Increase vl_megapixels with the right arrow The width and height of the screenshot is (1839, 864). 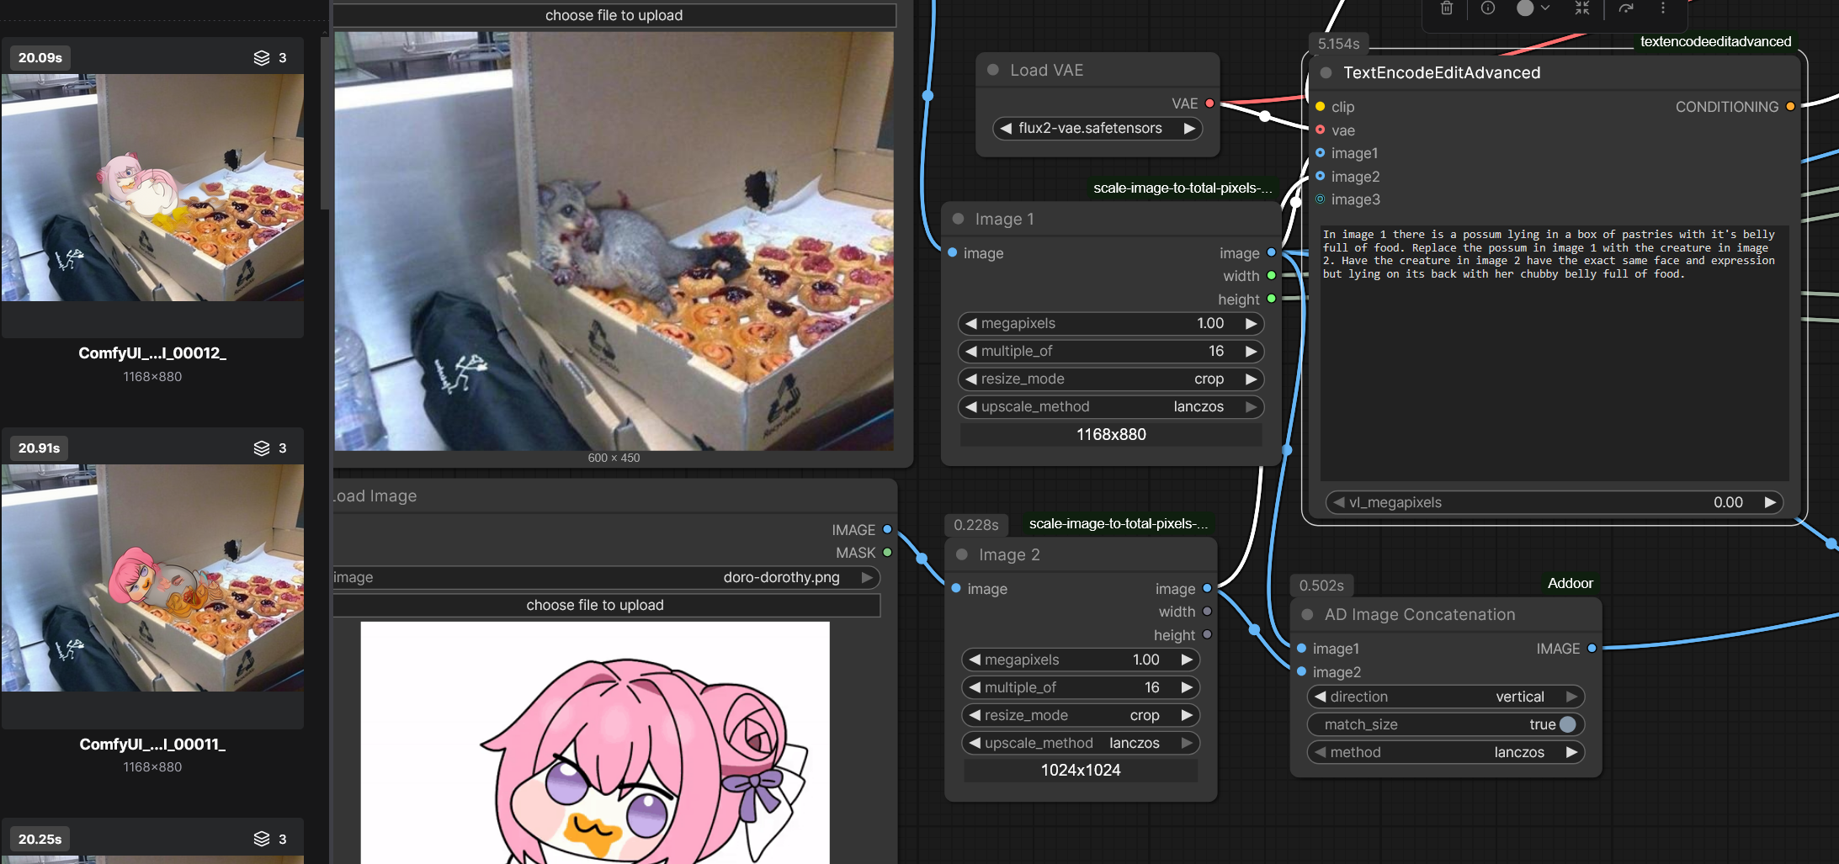pyautogui.click(x=1770, y=502)
